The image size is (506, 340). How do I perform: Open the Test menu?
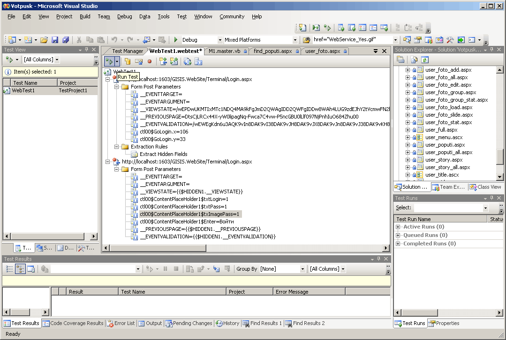181,16
